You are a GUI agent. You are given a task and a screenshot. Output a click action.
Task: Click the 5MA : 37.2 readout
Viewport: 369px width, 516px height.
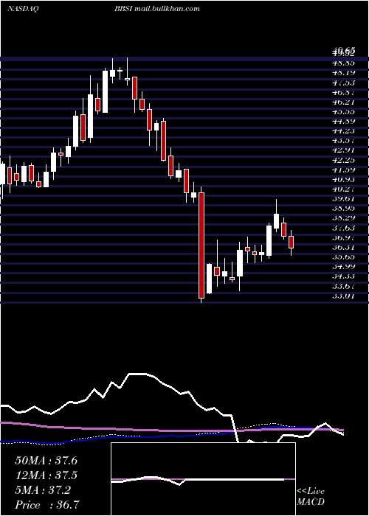pos(43,490)
